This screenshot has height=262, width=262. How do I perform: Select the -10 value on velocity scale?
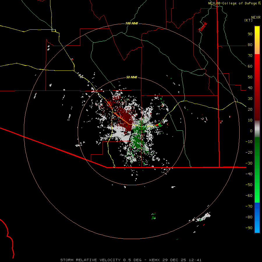pos(249,142)
